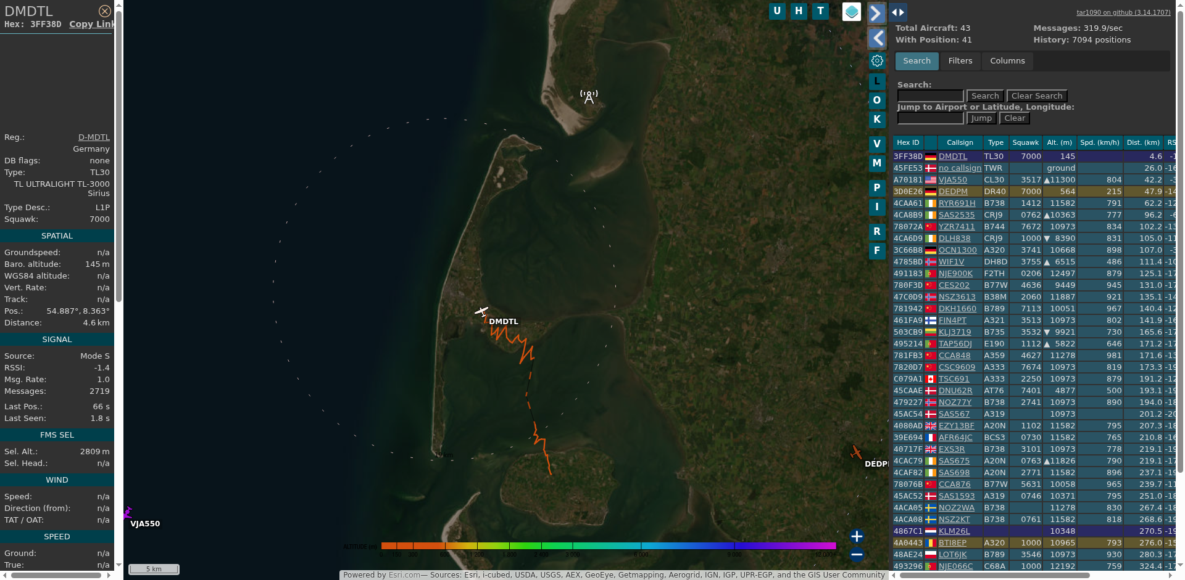The image size is (1185, 580).
Task: Click the I map button
Action: 877,206
